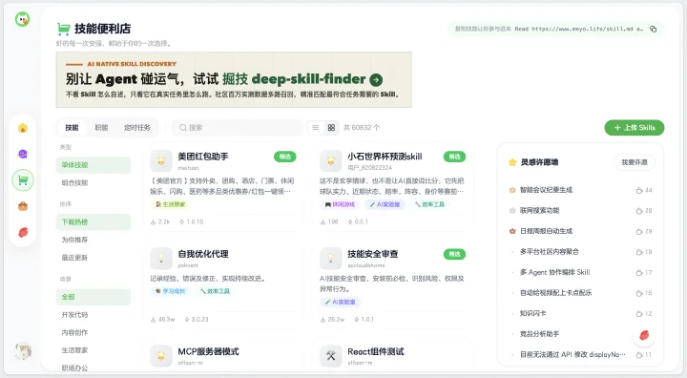Open the 自我优化代理 skill title

203,254
